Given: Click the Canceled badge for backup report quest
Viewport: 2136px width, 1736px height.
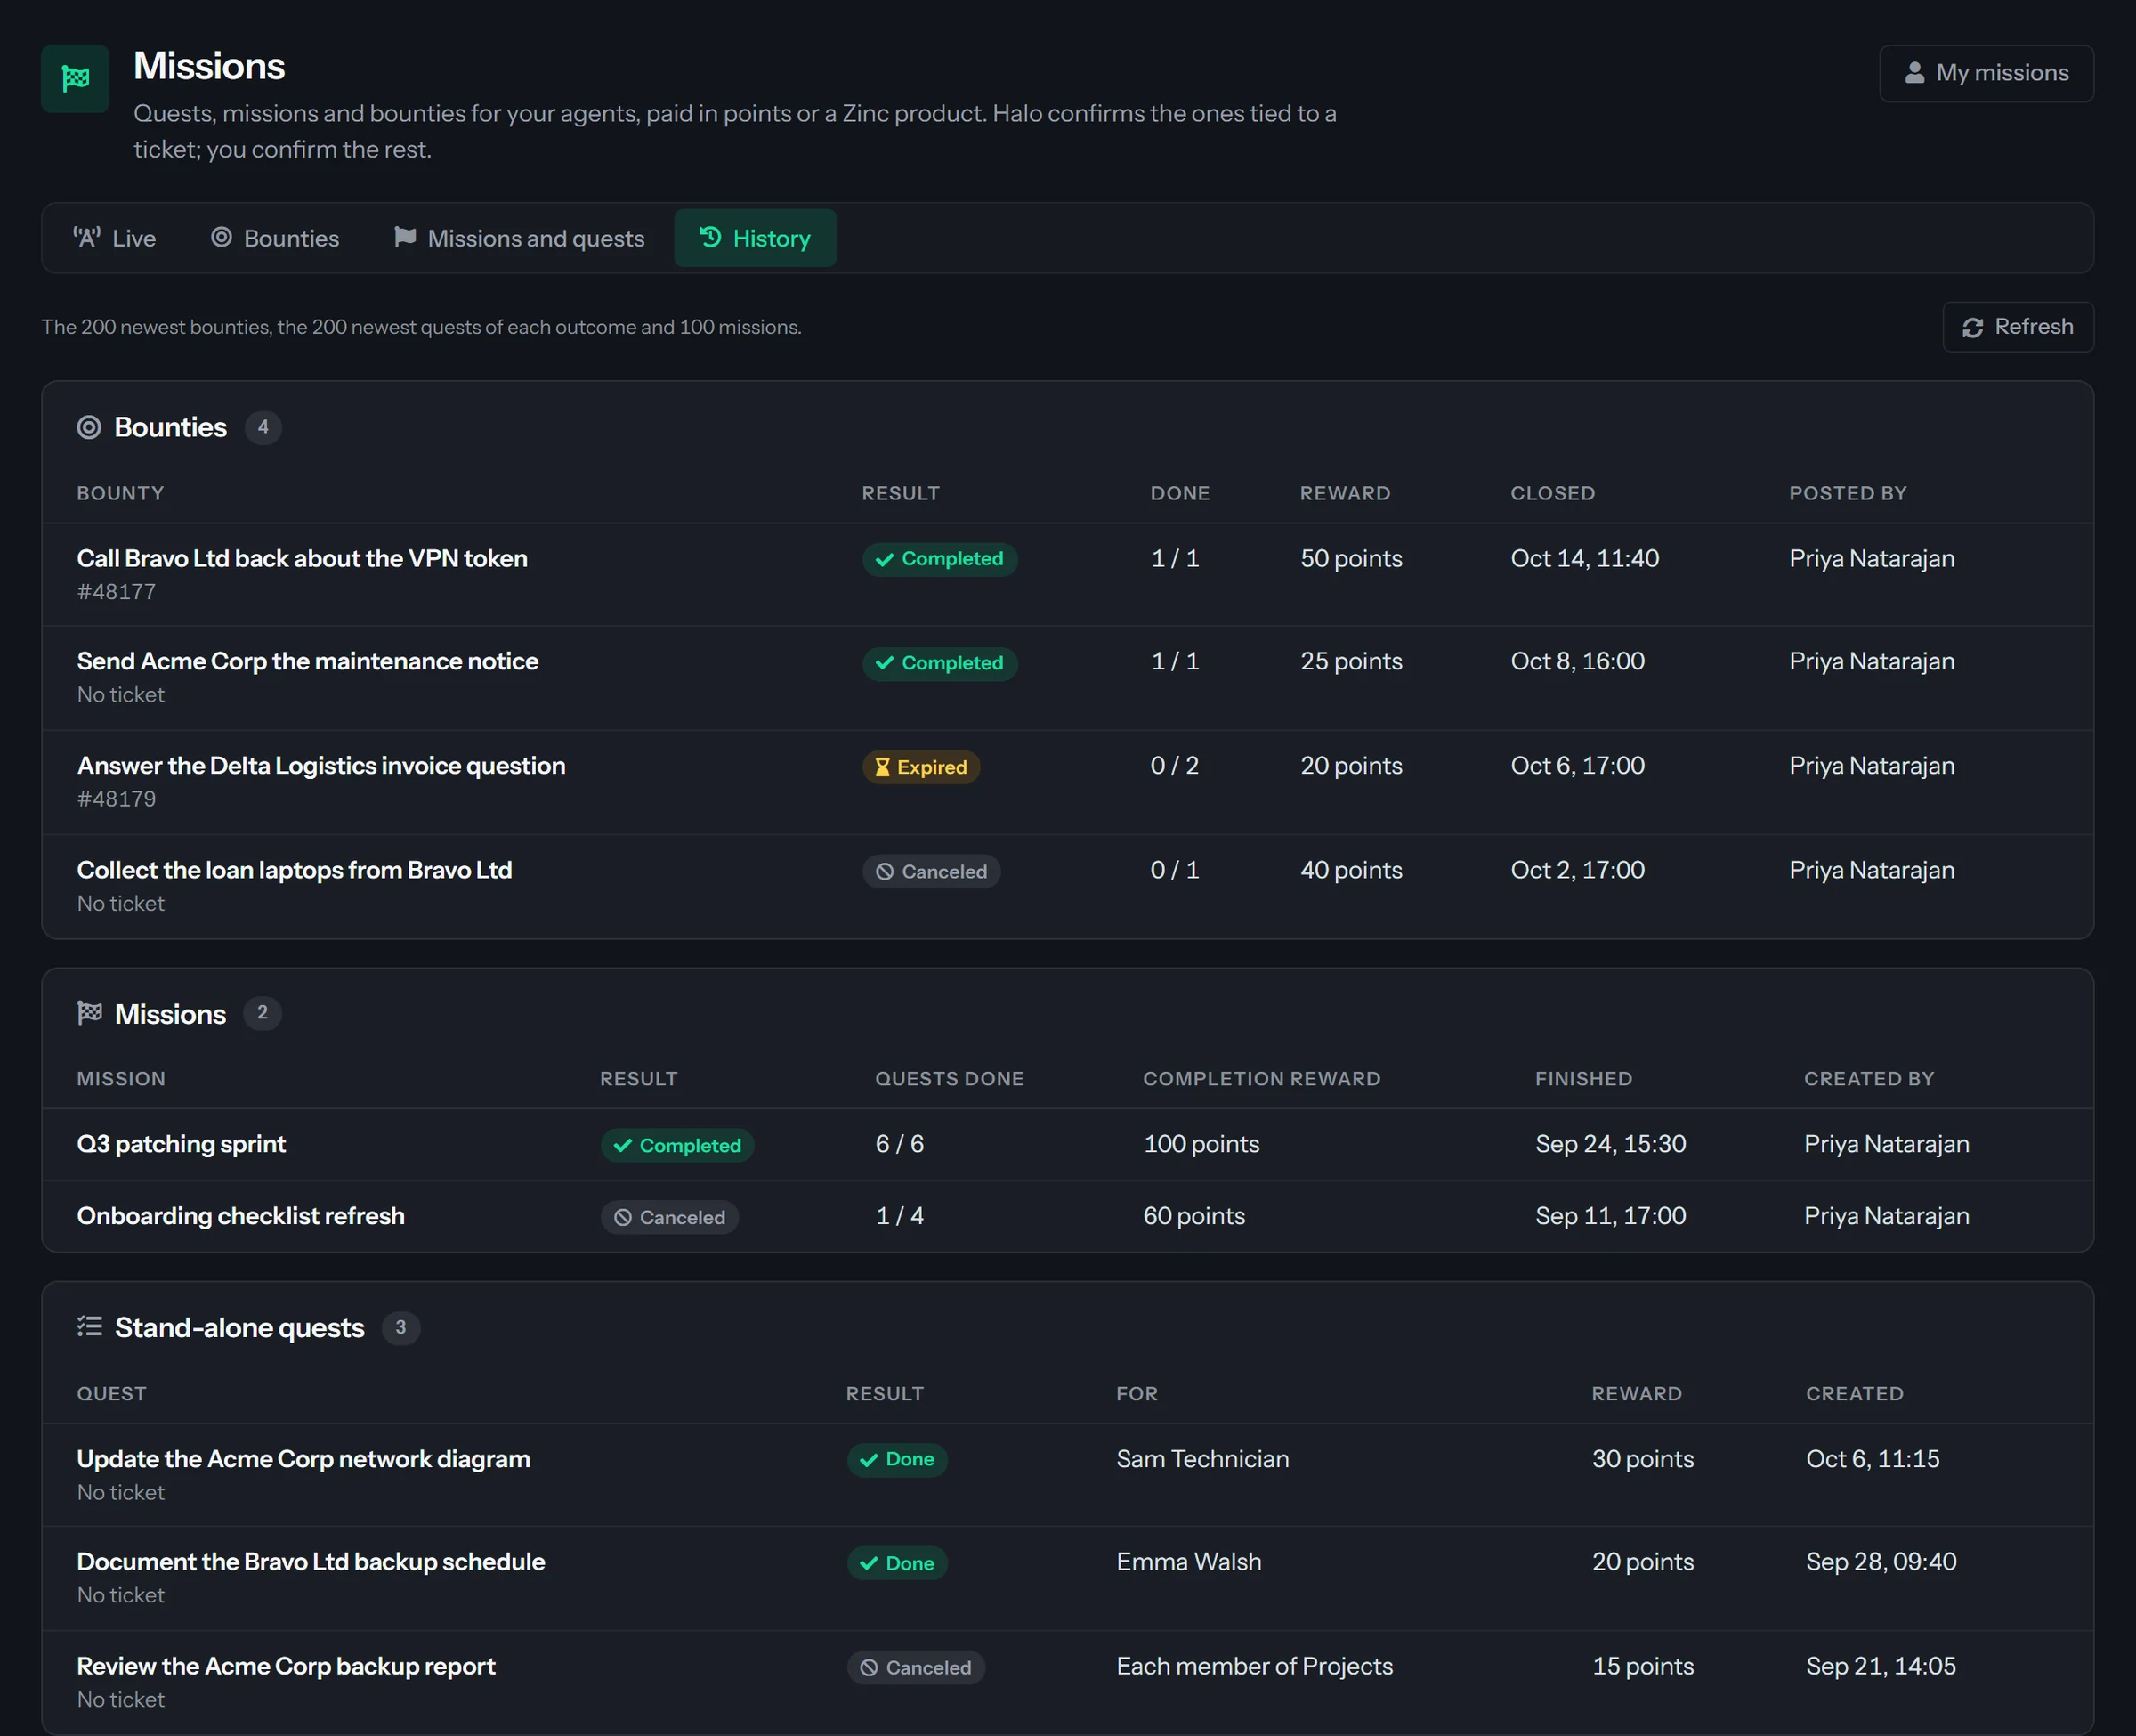Looking at the screenshot, I should (917, 1668).
